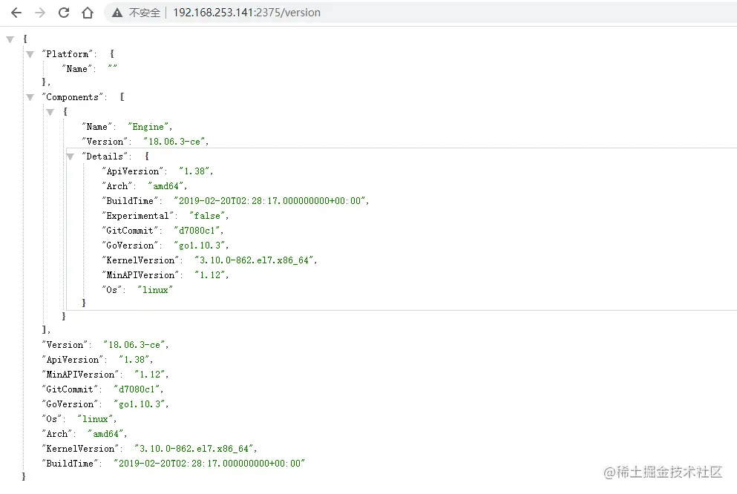737x494 pixels.
Task: Reload the page with refresh icon
Action: click(64, 13)
